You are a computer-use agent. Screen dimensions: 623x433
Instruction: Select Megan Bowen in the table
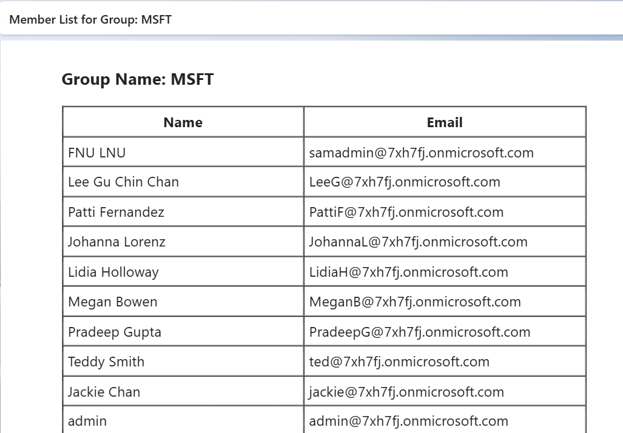point(113,302)
